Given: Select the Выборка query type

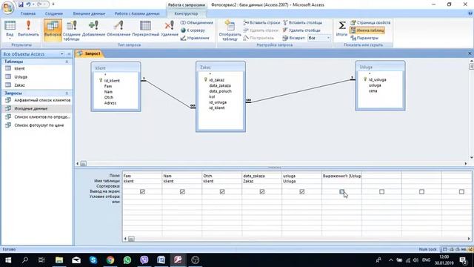Looking at the screenshot, I should click(x=53, y=29).
